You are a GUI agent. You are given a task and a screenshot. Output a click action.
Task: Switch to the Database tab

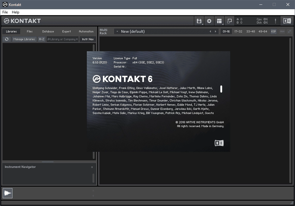48,32
